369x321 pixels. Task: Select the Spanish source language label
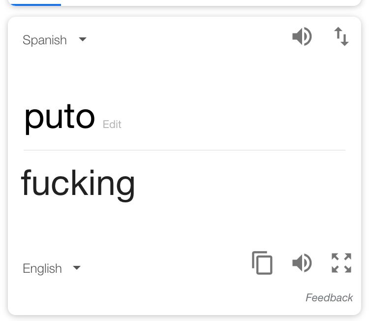click(x=45, y=40)
